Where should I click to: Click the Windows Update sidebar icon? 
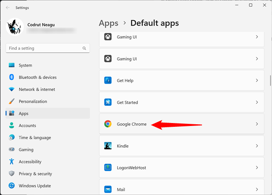tap(11, 186)
